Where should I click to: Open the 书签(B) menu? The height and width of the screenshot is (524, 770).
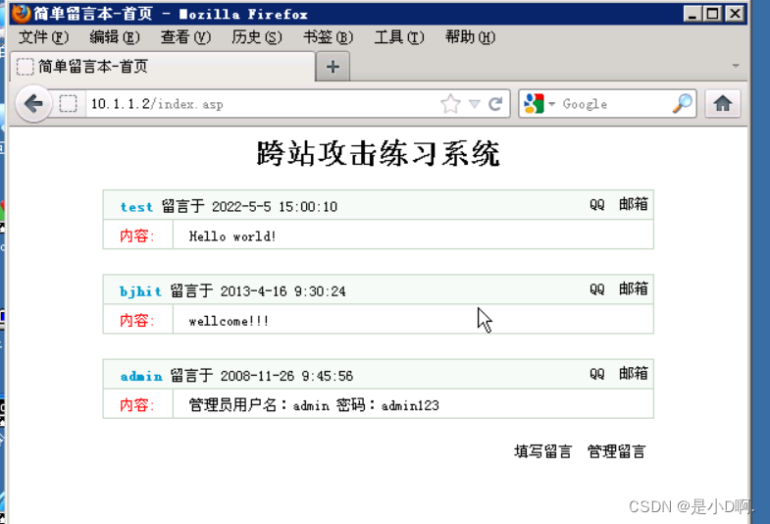pos(328,37)
